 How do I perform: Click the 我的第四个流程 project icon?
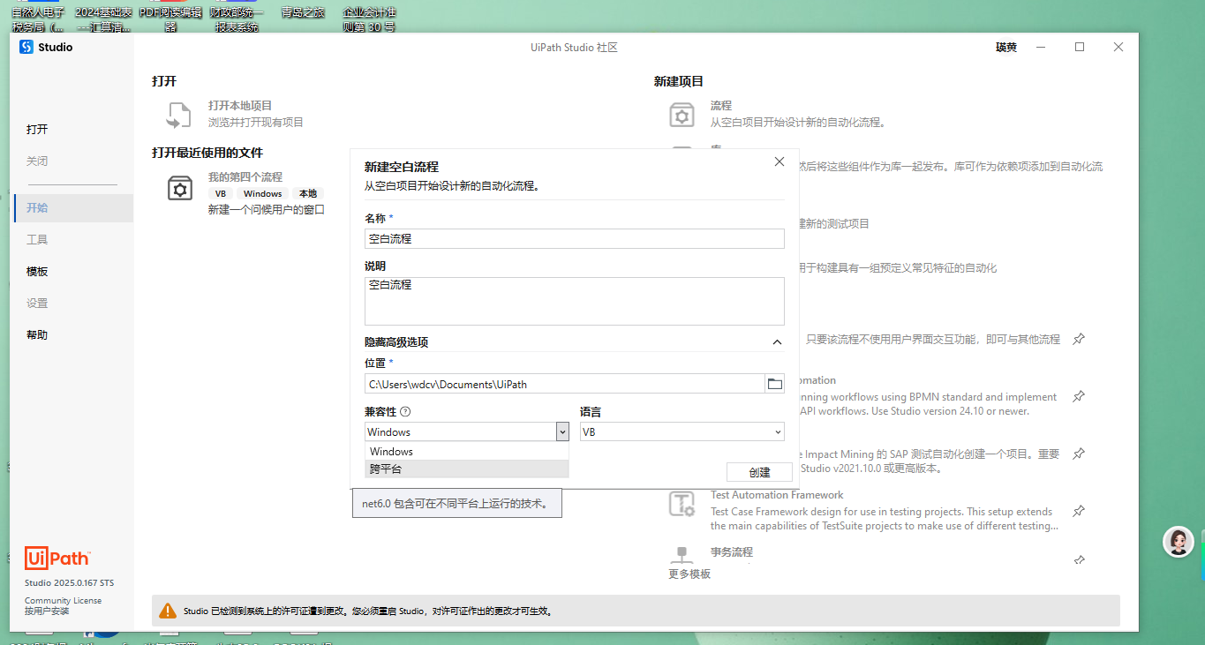click(180, 187)
